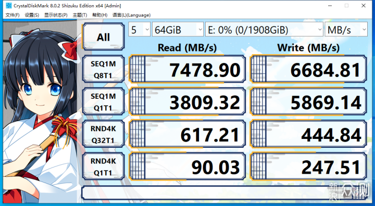
Task: Expand the 64GiB test size dropdown
Action: coord(178,30)
